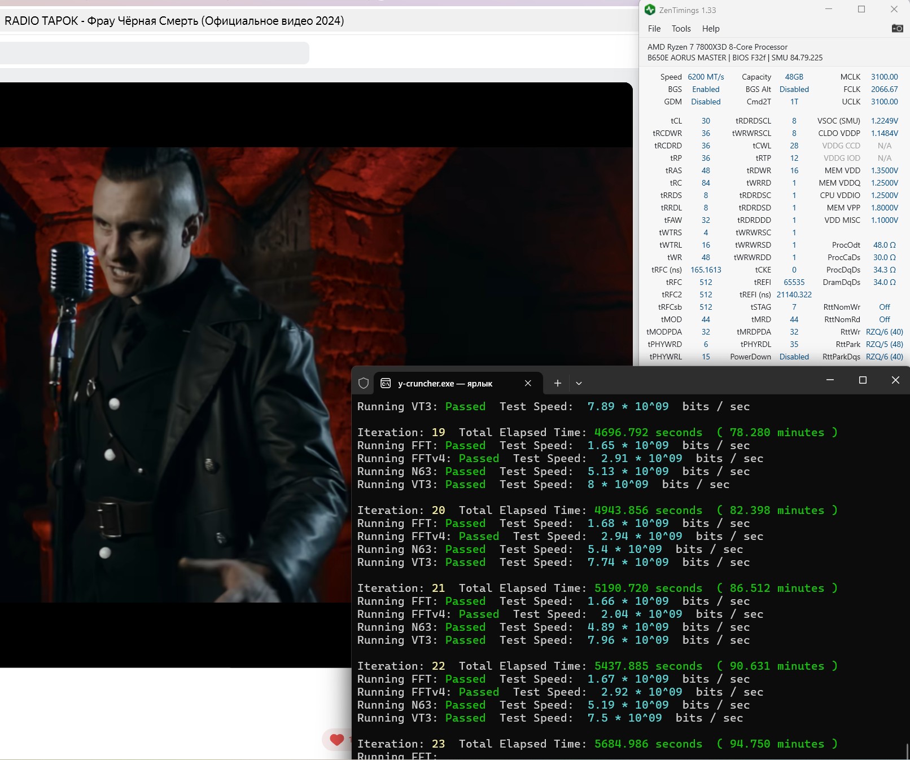The width and height of the screenshot is (910, 760).
Task: Click the red heart icon below the video
Action: point(337,740)
